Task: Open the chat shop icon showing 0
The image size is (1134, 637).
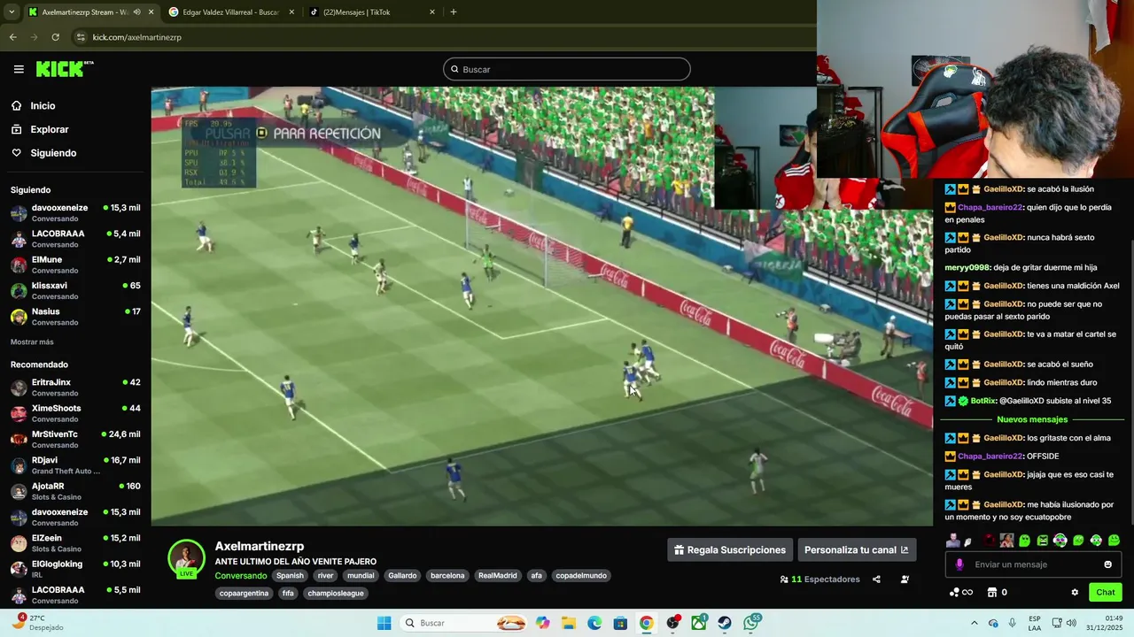Action: (997, 593)
